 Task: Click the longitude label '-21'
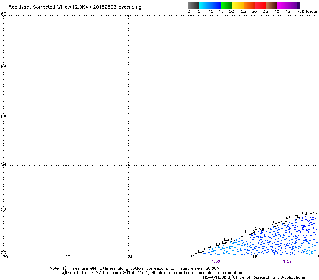click(x=191, y=257)
